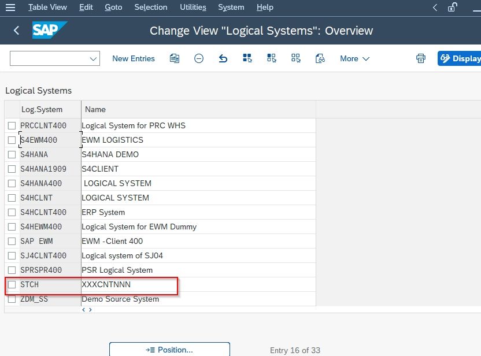The height and width of the screenshot is (356, 481).
Task: Click the STCH log system cell
Action: [x=50, y=284]
